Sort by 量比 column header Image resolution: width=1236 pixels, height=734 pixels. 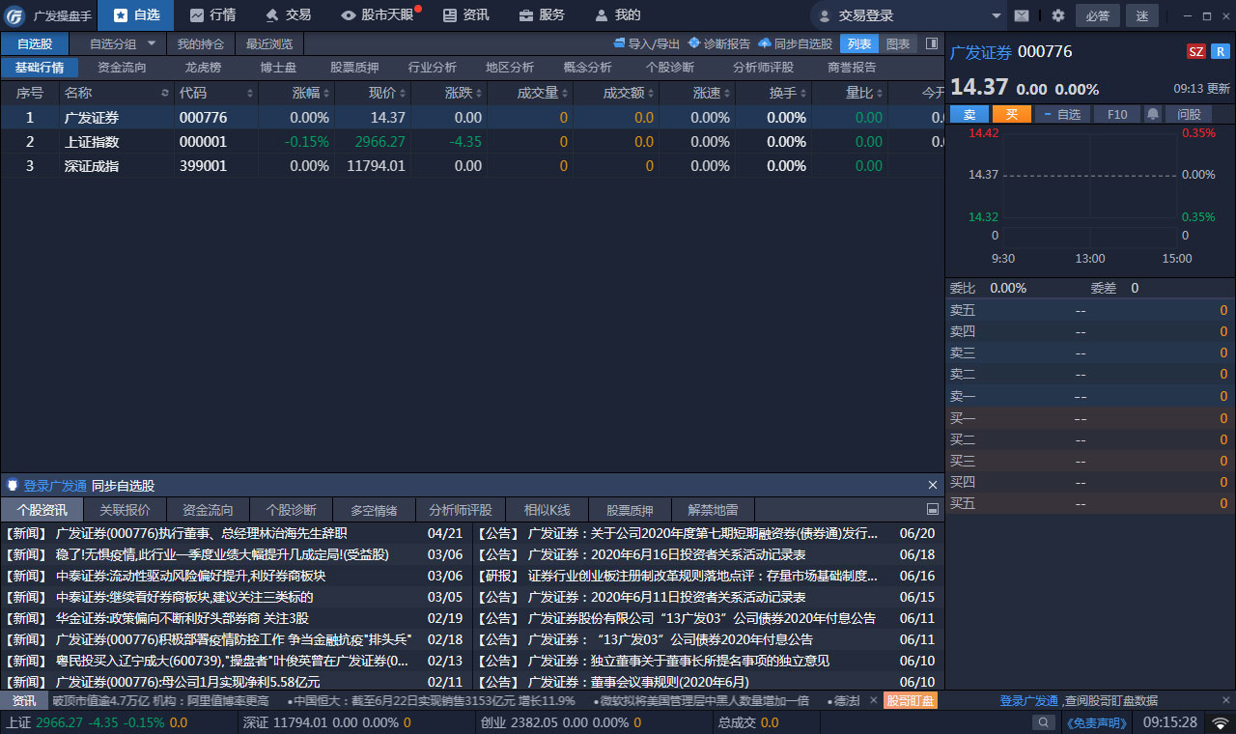(x=850, y=93)
